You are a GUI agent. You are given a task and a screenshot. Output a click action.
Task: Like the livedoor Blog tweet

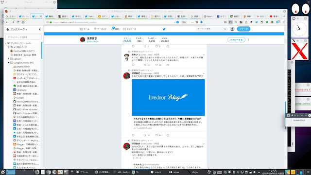(x=156, y=135)
